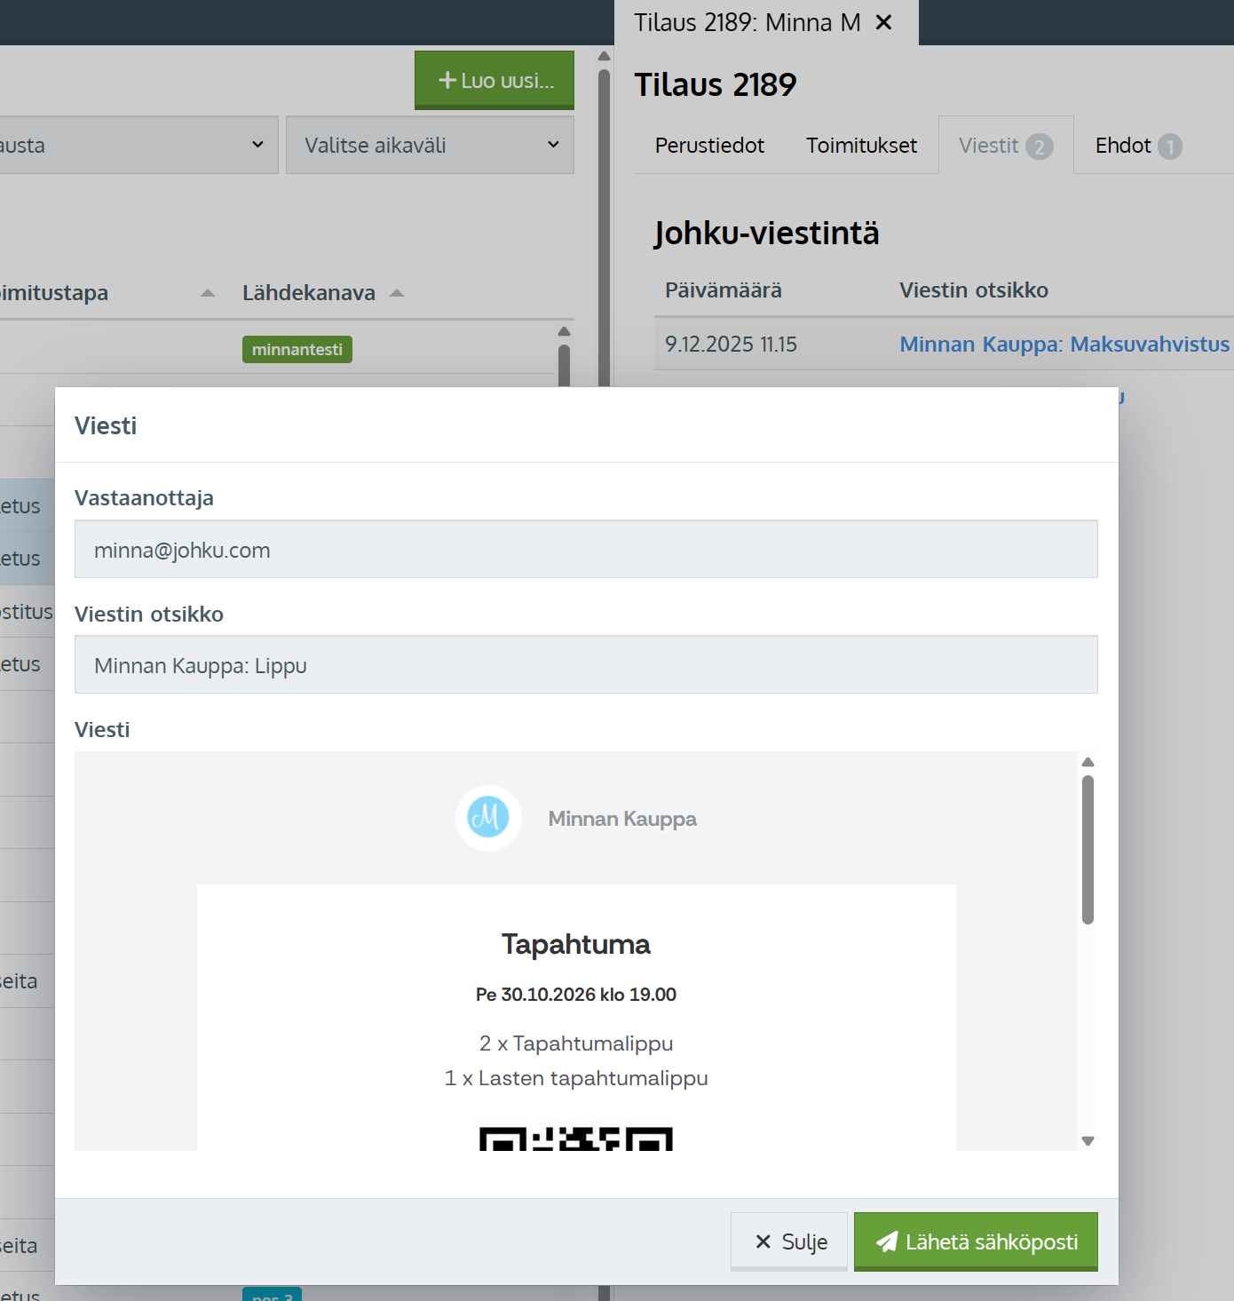Open the Valitse aikaväli dropdown
The width and height of the screenshot is (1234, 1301).
(x=430, y=145)
